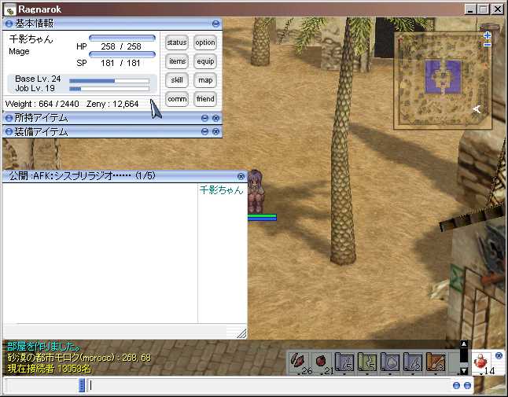Click the round icon left of 基本情報 title
The width and height of the screenshot is (508, 397).
(9, 24)
